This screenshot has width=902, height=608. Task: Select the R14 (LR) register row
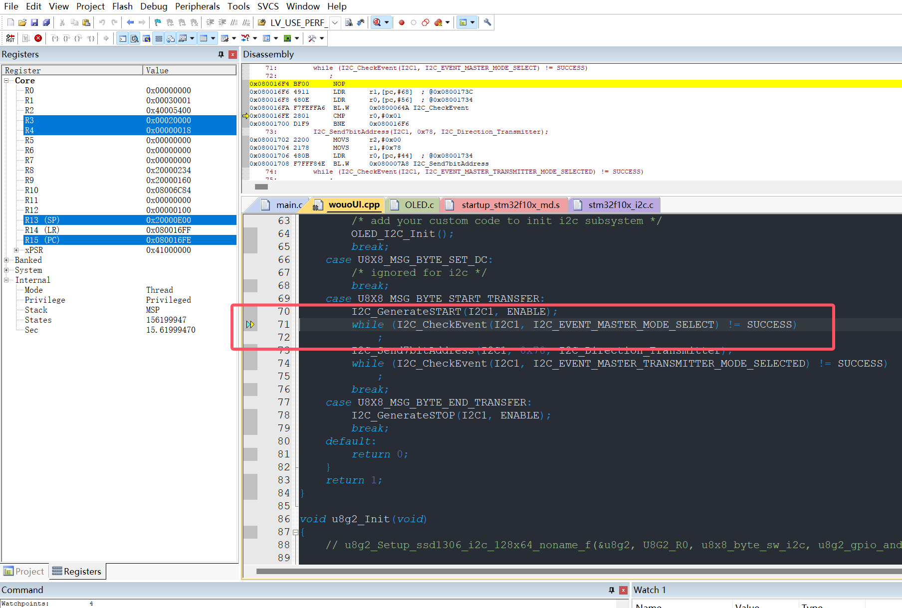pos(130,230)
